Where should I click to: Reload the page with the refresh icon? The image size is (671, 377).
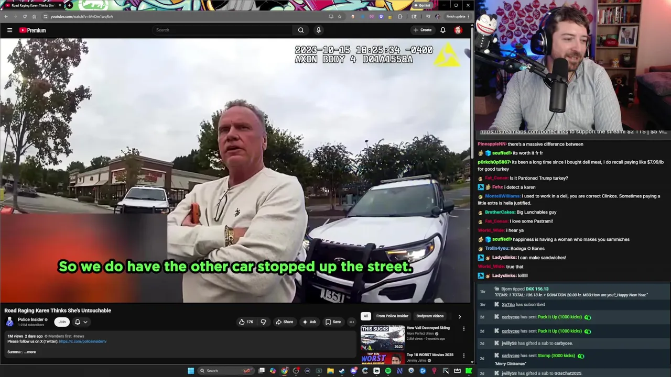(x=25, y=16)
